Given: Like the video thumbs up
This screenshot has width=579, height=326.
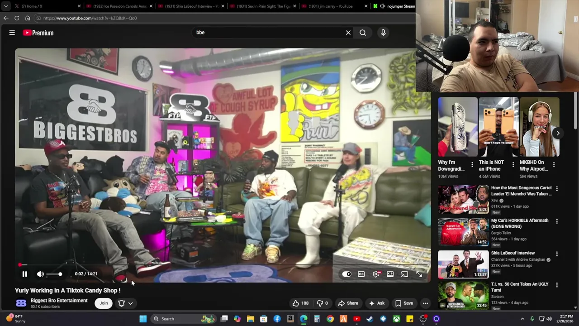Looking at the screenshot, I should 300,303.
